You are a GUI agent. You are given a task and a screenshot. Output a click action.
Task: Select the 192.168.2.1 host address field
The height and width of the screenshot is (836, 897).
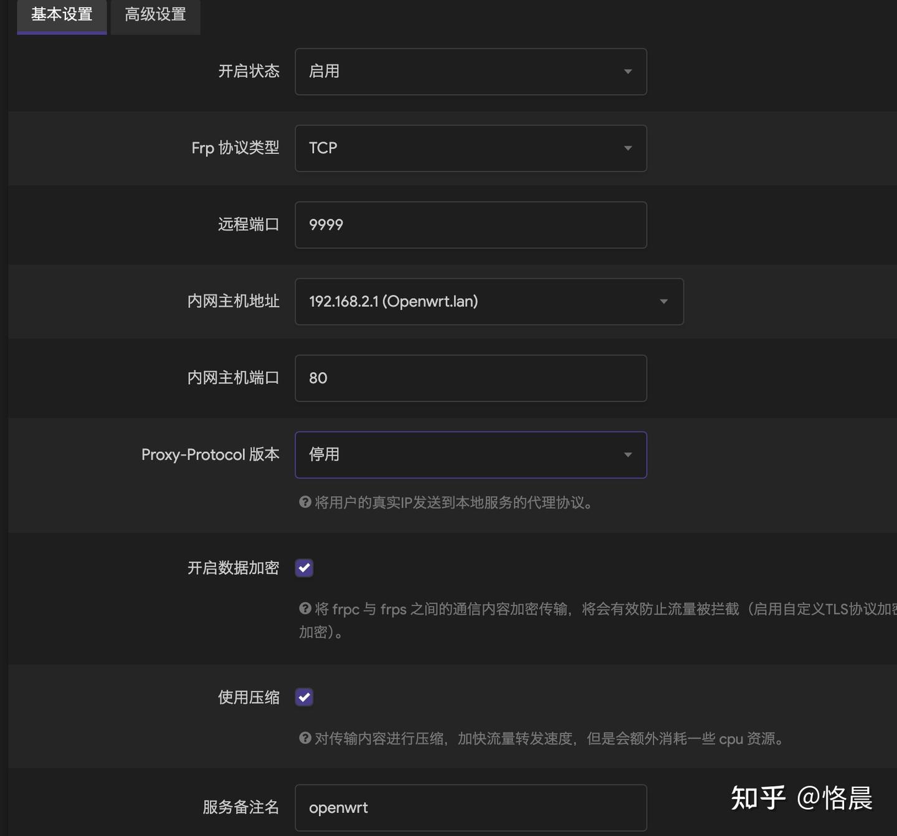tap(489, 302)
